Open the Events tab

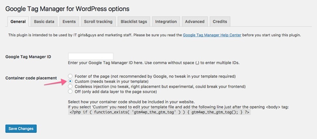(69, 22)
